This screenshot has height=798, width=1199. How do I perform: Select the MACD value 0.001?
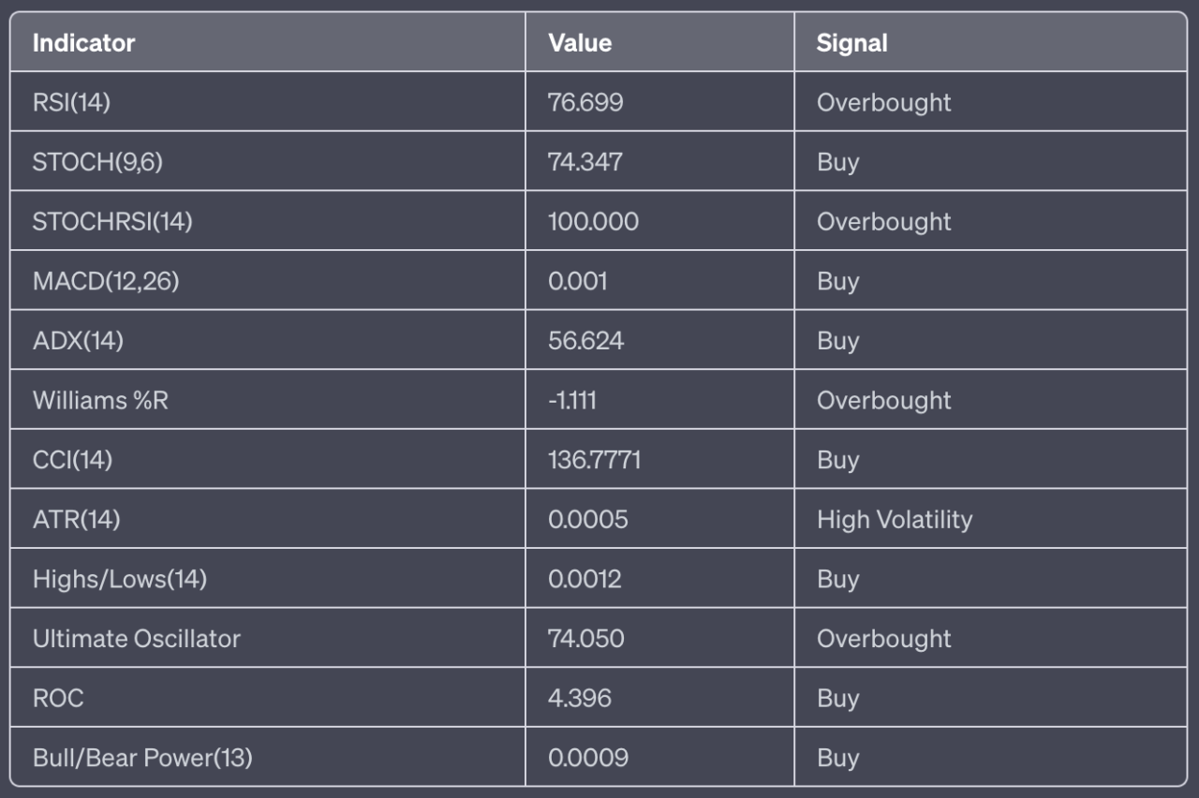(577, 281)
